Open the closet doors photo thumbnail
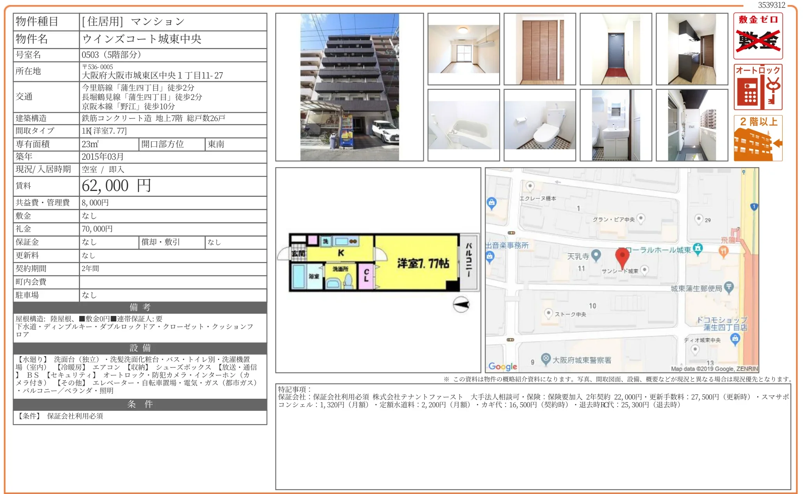 coord(540,49)
